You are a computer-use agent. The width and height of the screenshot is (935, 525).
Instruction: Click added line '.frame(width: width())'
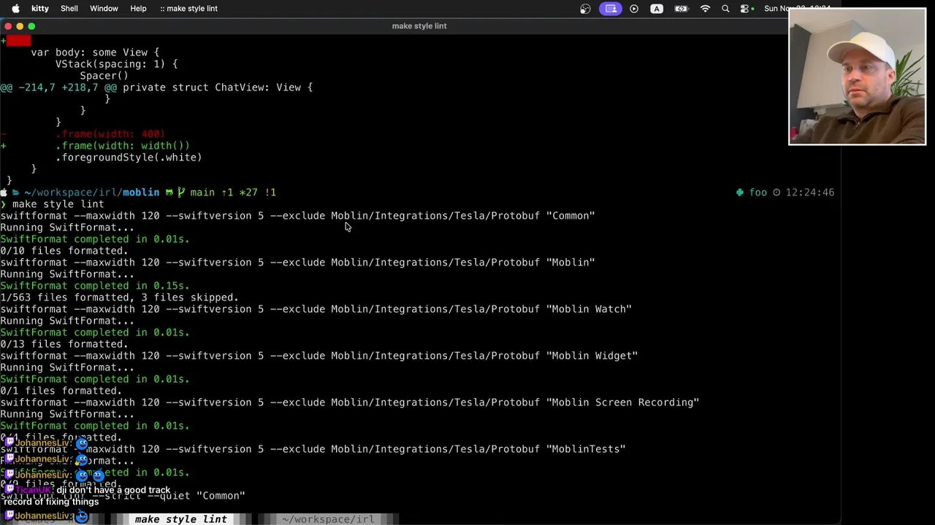(123, 146)
